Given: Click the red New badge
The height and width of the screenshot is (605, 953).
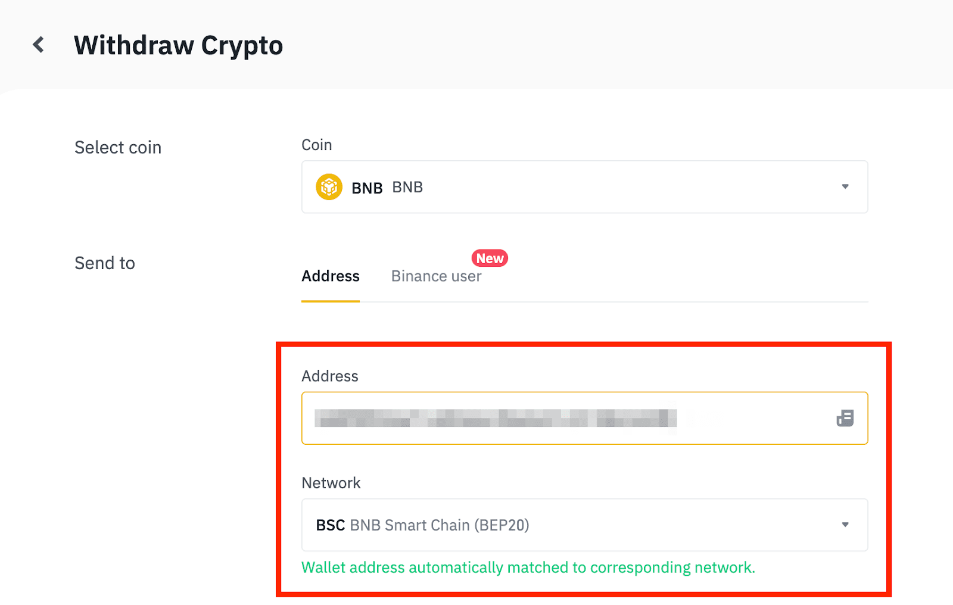Looking at the screenshot, I should (x=490, y=258).
